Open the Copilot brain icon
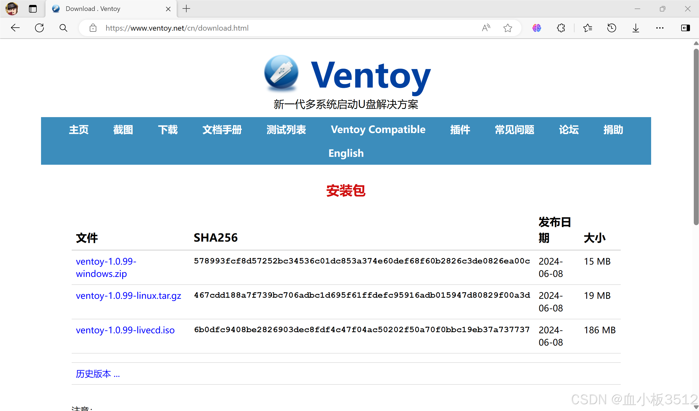This screenshot has width=699, height=411. 537,28
